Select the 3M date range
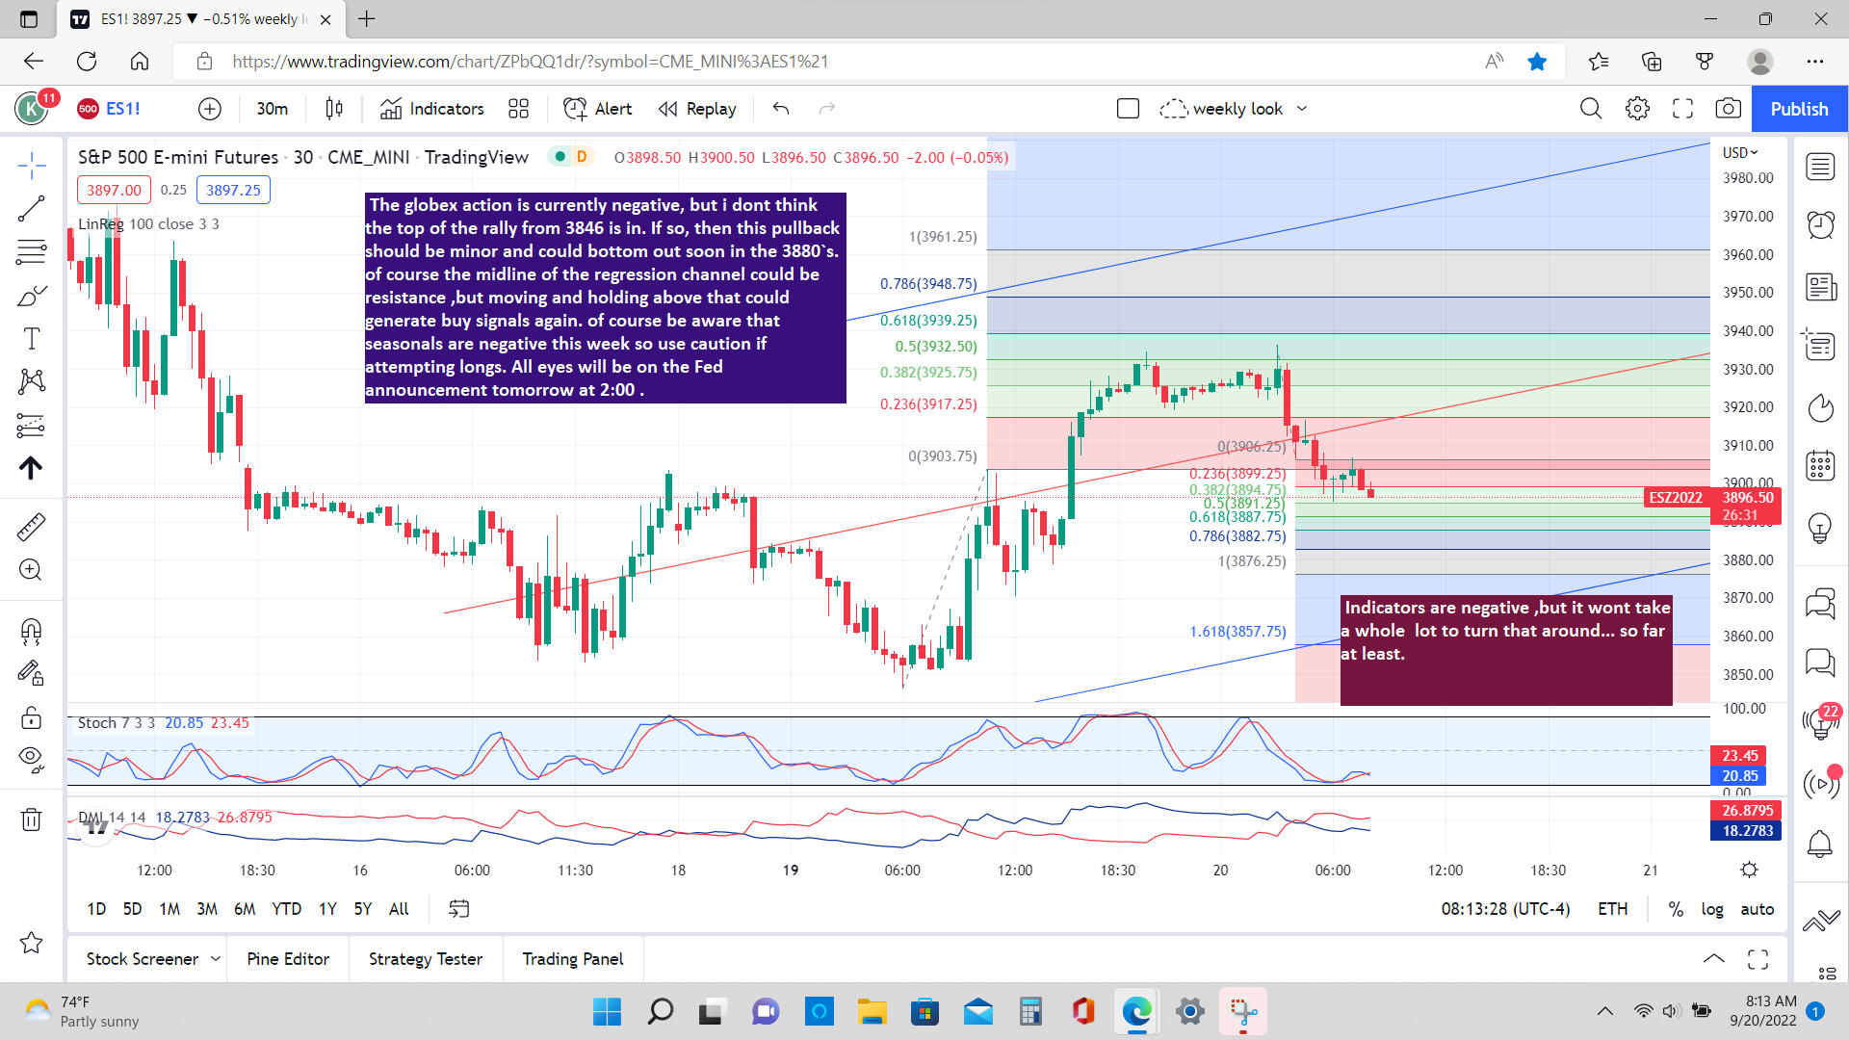The height and width of the screenshot is (1040, 1849). point(207,909)
